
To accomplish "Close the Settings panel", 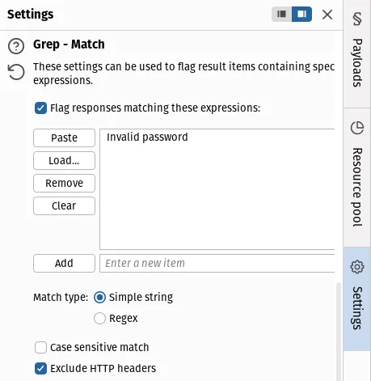I will point(327,15).
